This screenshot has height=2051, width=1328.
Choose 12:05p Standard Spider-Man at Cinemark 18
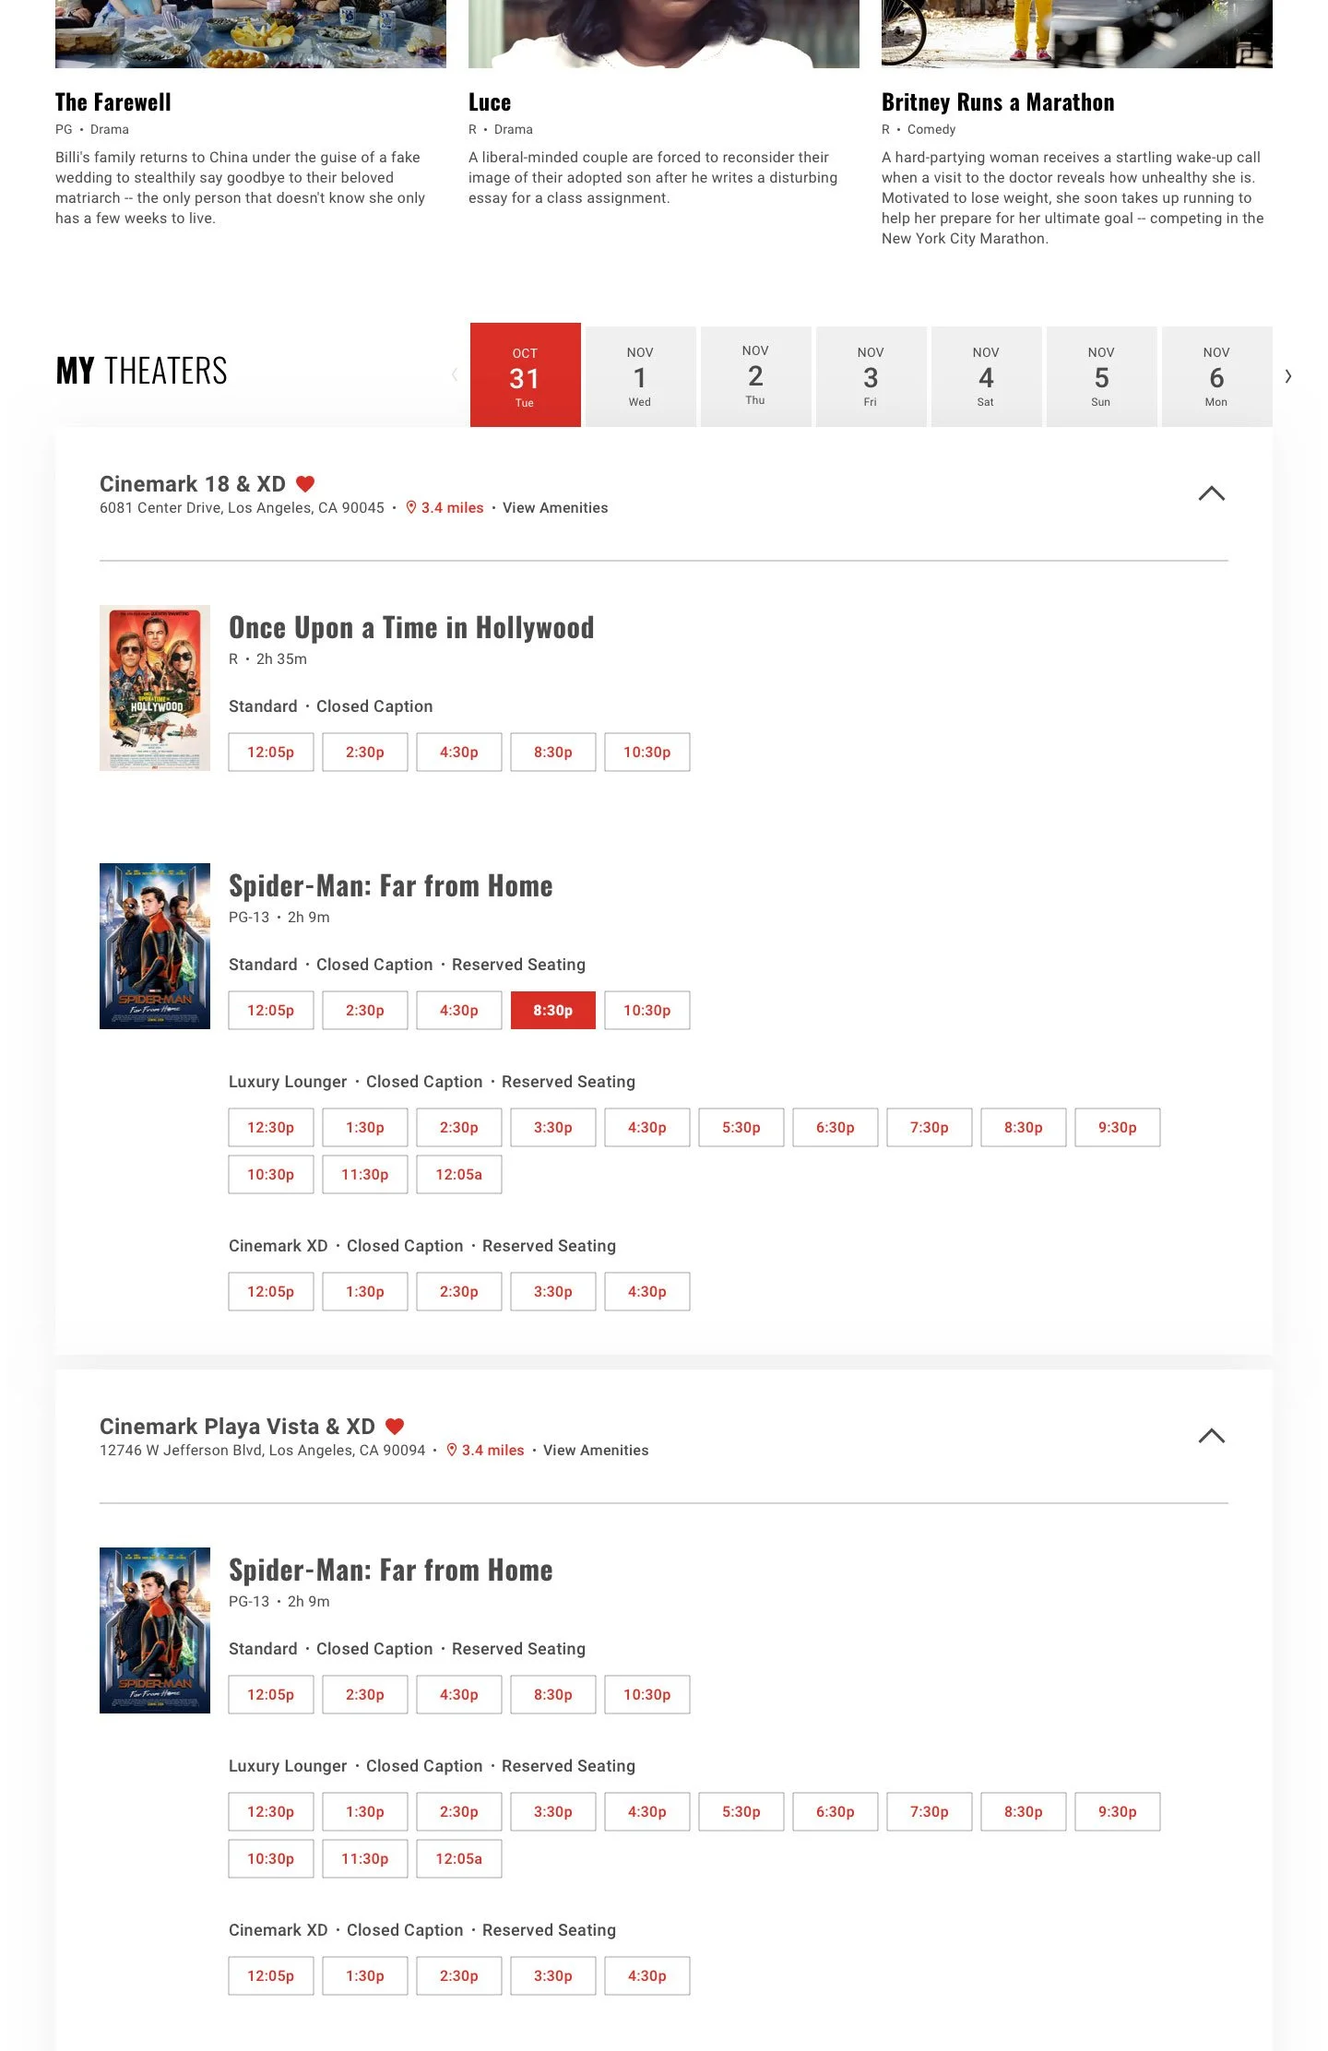pyautogui.click(x=271, y=1011)
